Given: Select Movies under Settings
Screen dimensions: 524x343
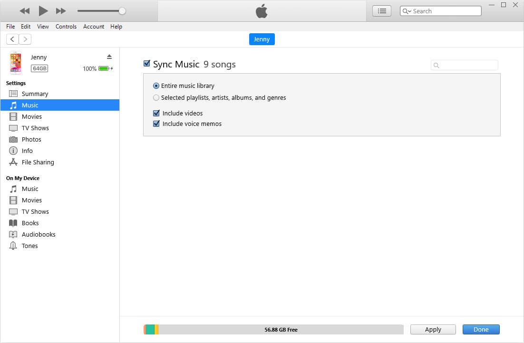Looking at the screenshot, I should click(x=32, y=116).
